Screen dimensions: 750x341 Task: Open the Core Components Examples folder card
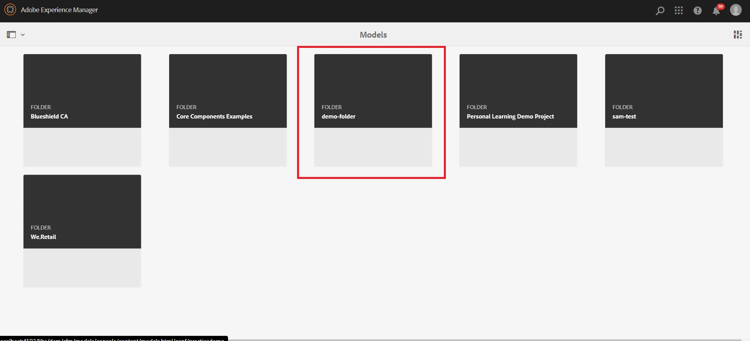228,110
